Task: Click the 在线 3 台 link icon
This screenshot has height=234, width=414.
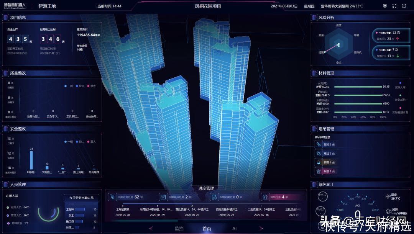Action: [319, 144]
